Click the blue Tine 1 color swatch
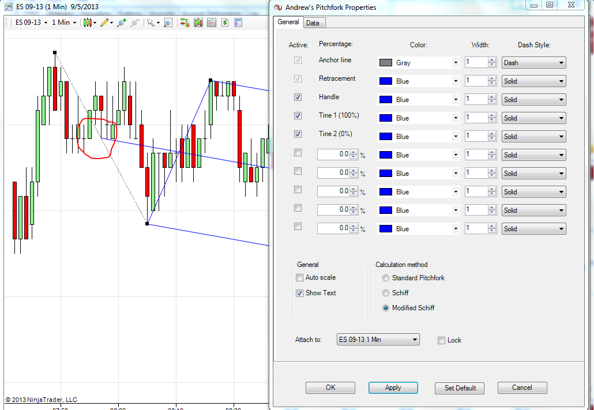This screenshot has height=410, width=594. (x=386, y=118)
